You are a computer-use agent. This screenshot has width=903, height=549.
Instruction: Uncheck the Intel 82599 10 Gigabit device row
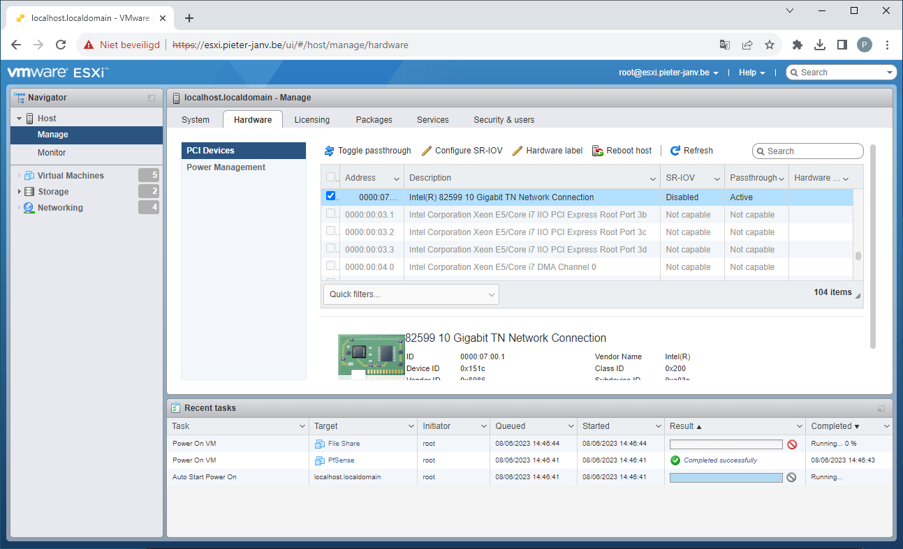pyautogui.click(x=330, y=196)
